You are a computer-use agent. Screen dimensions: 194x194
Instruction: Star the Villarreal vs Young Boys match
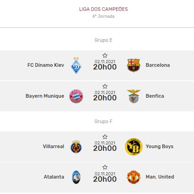tap(105, 137)
